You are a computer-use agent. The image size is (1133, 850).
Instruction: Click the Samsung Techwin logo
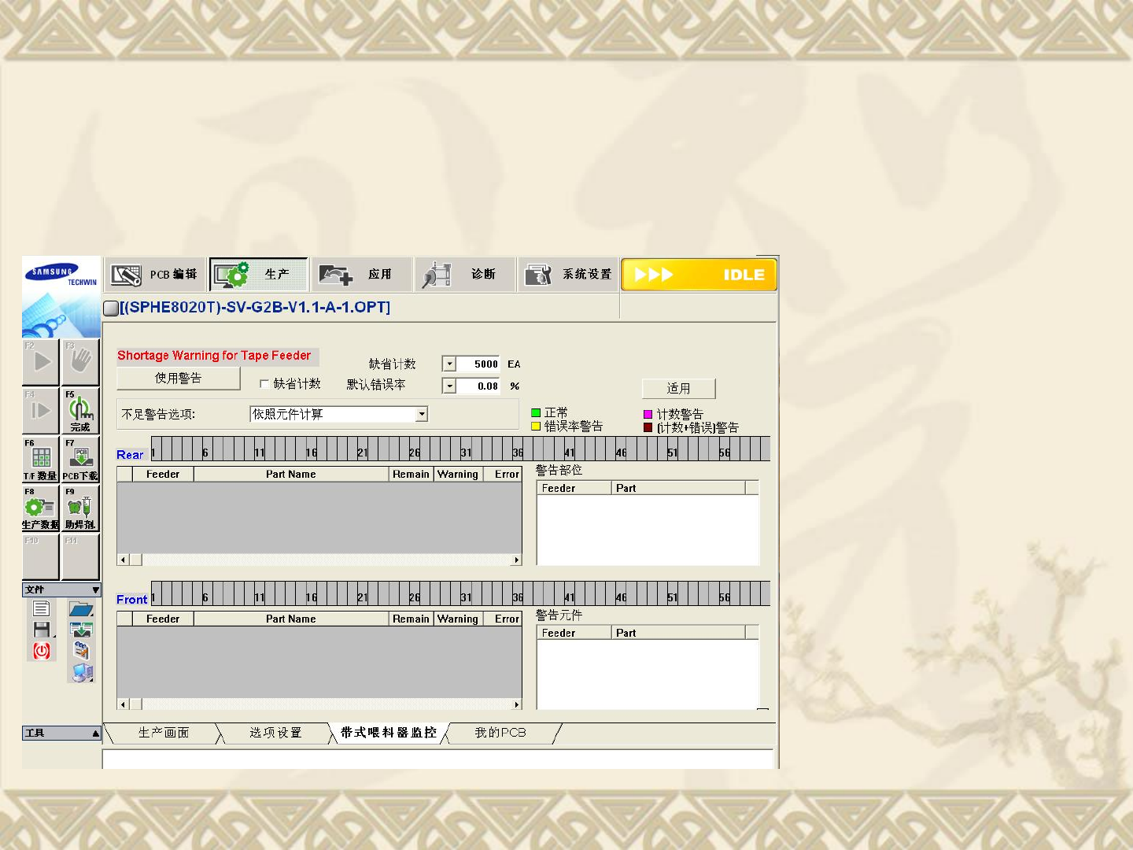click(61, 275)
